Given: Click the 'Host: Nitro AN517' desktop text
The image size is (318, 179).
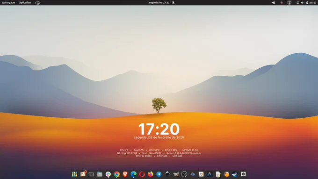Looking at the screenshot, I should click(x=152, y=153).
